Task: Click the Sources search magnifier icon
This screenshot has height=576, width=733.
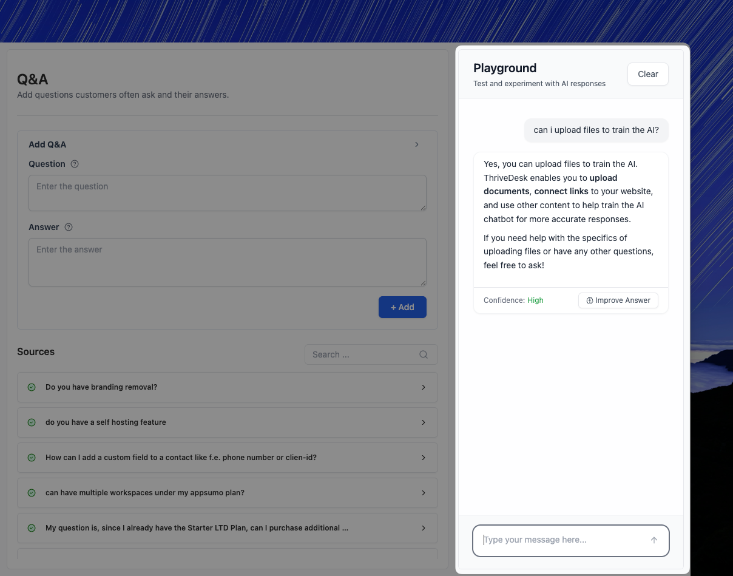Action: (x=424, y=354)
